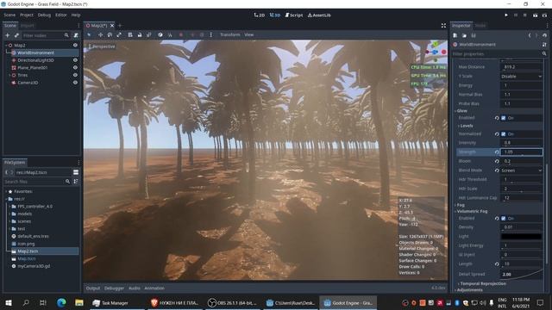The height and width of the screenshot is (310, 552).
Task: Uncheck the Glow Normalized checkbox
Action: pos(504,134)
